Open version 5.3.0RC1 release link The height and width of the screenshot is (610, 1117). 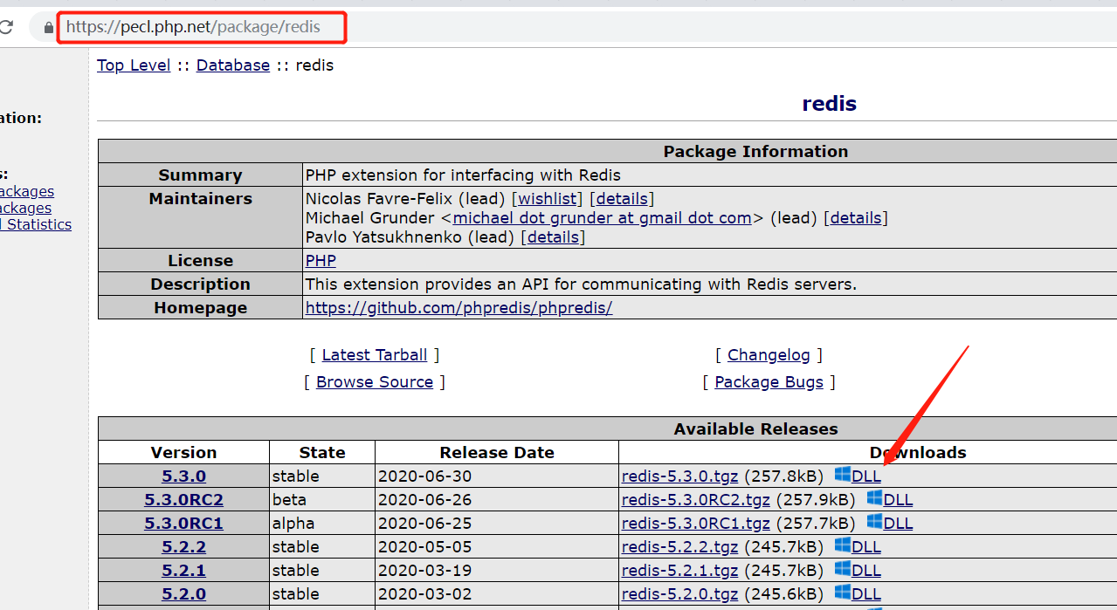(x=183, y=524)
